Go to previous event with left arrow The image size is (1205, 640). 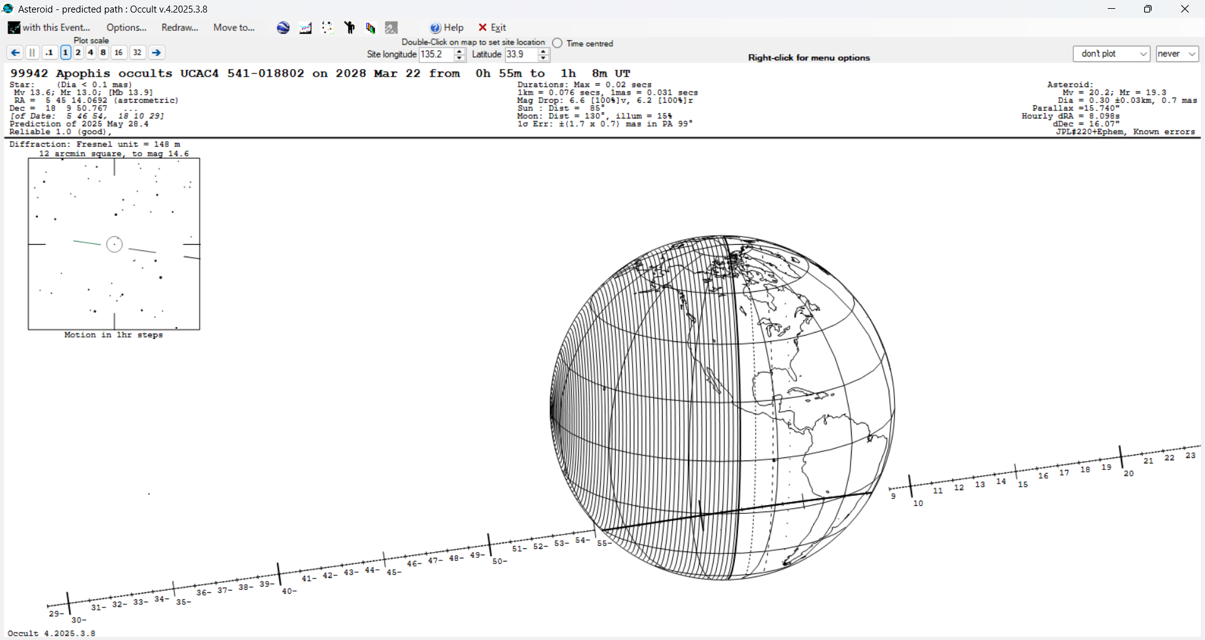coord(15,53)
